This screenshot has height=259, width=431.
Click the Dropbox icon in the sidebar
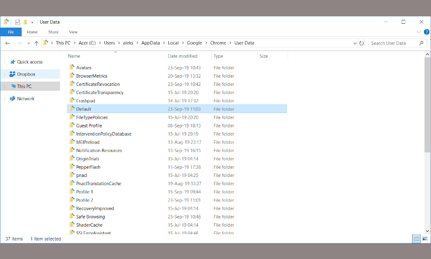pyautogui.click(x=12, y=74)
